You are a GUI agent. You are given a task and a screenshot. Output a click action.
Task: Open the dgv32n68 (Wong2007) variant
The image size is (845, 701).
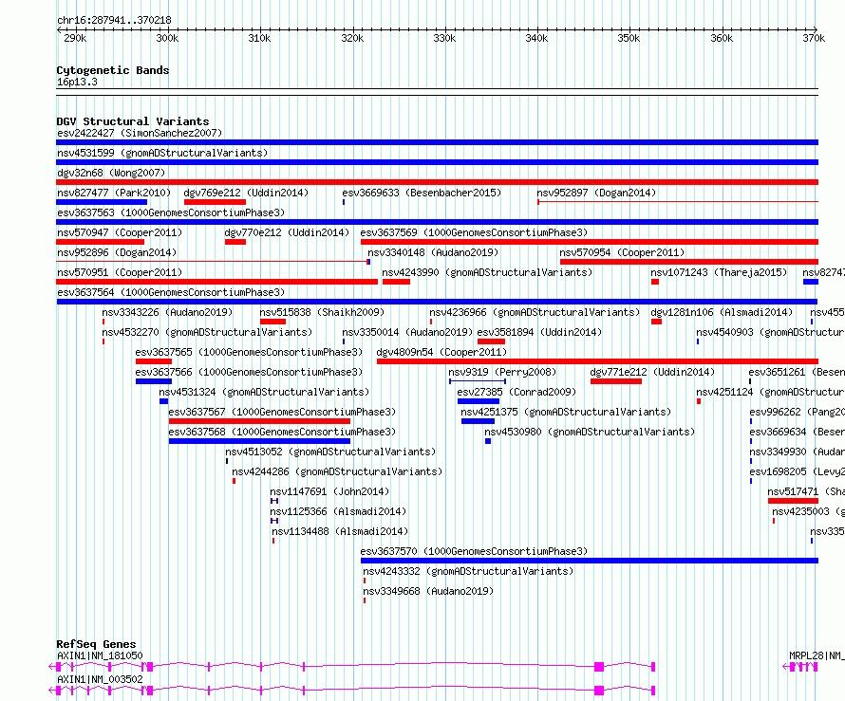[x=111, y=173]
